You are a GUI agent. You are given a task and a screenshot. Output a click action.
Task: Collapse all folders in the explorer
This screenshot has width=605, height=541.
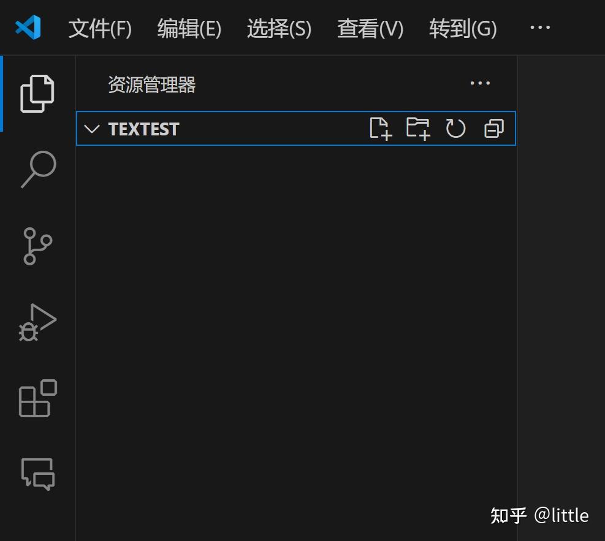click(x=493, y=129)
